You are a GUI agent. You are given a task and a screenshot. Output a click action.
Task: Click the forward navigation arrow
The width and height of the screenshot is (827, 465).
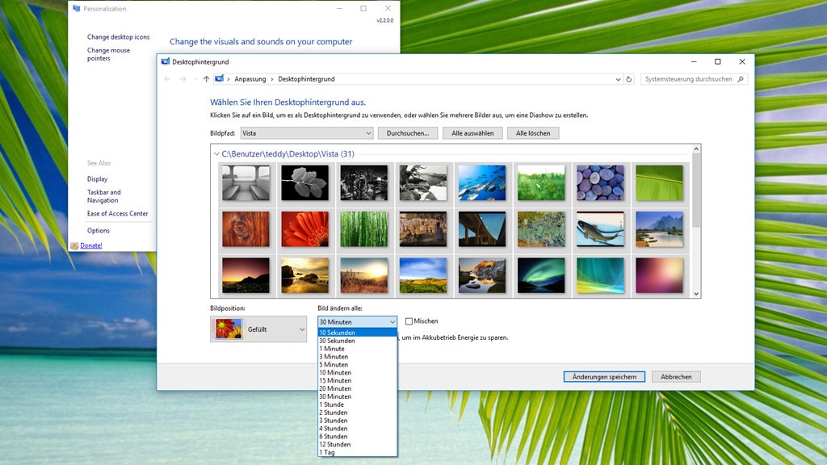[183, 79]
